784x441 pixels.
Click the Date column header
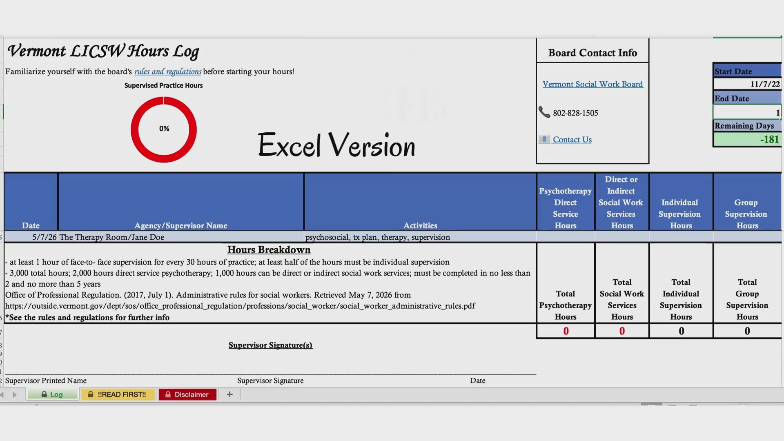(x=31, y=202)
